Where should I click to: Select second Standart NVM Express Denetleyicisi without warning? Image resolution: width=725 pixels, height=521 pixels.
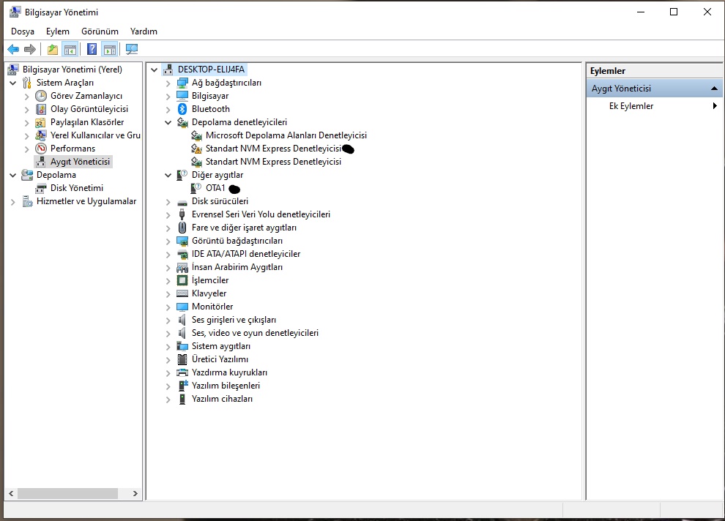(x=273, y=162)
